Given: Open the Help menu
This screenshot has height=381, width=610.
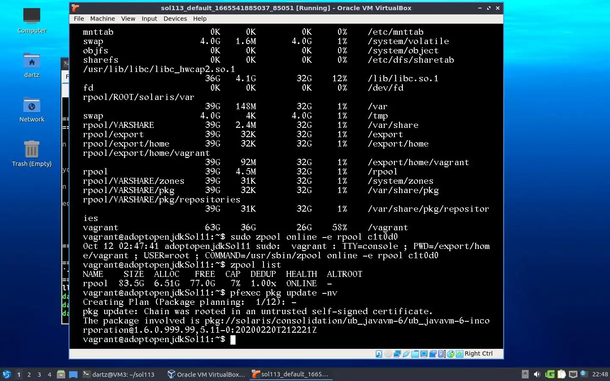Looking at the screenshot, I should pyautogui.click(x=200, y=19).
